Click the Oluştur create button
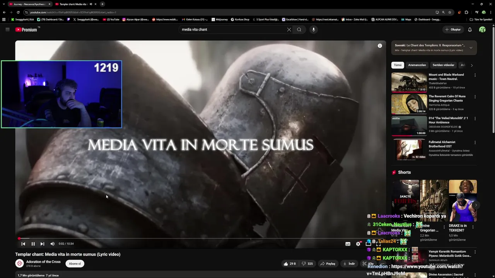 452,29
